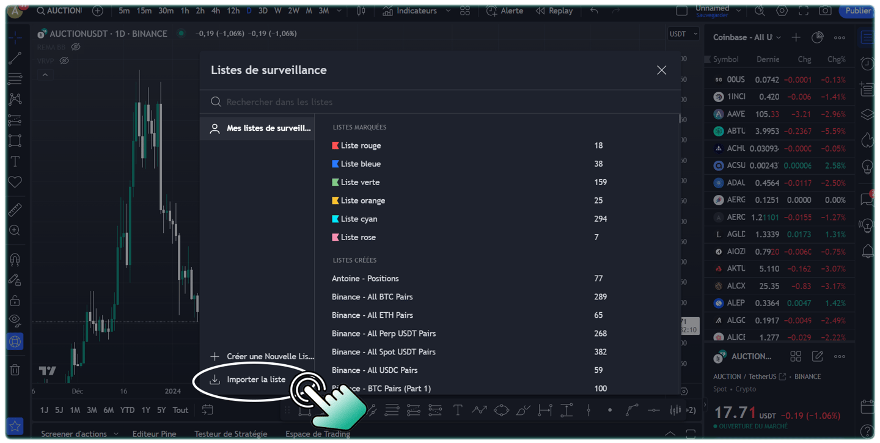Open the Unnamed layout dropdown arrow
Viewport: 880px width, 443px height.
(739, 11)
